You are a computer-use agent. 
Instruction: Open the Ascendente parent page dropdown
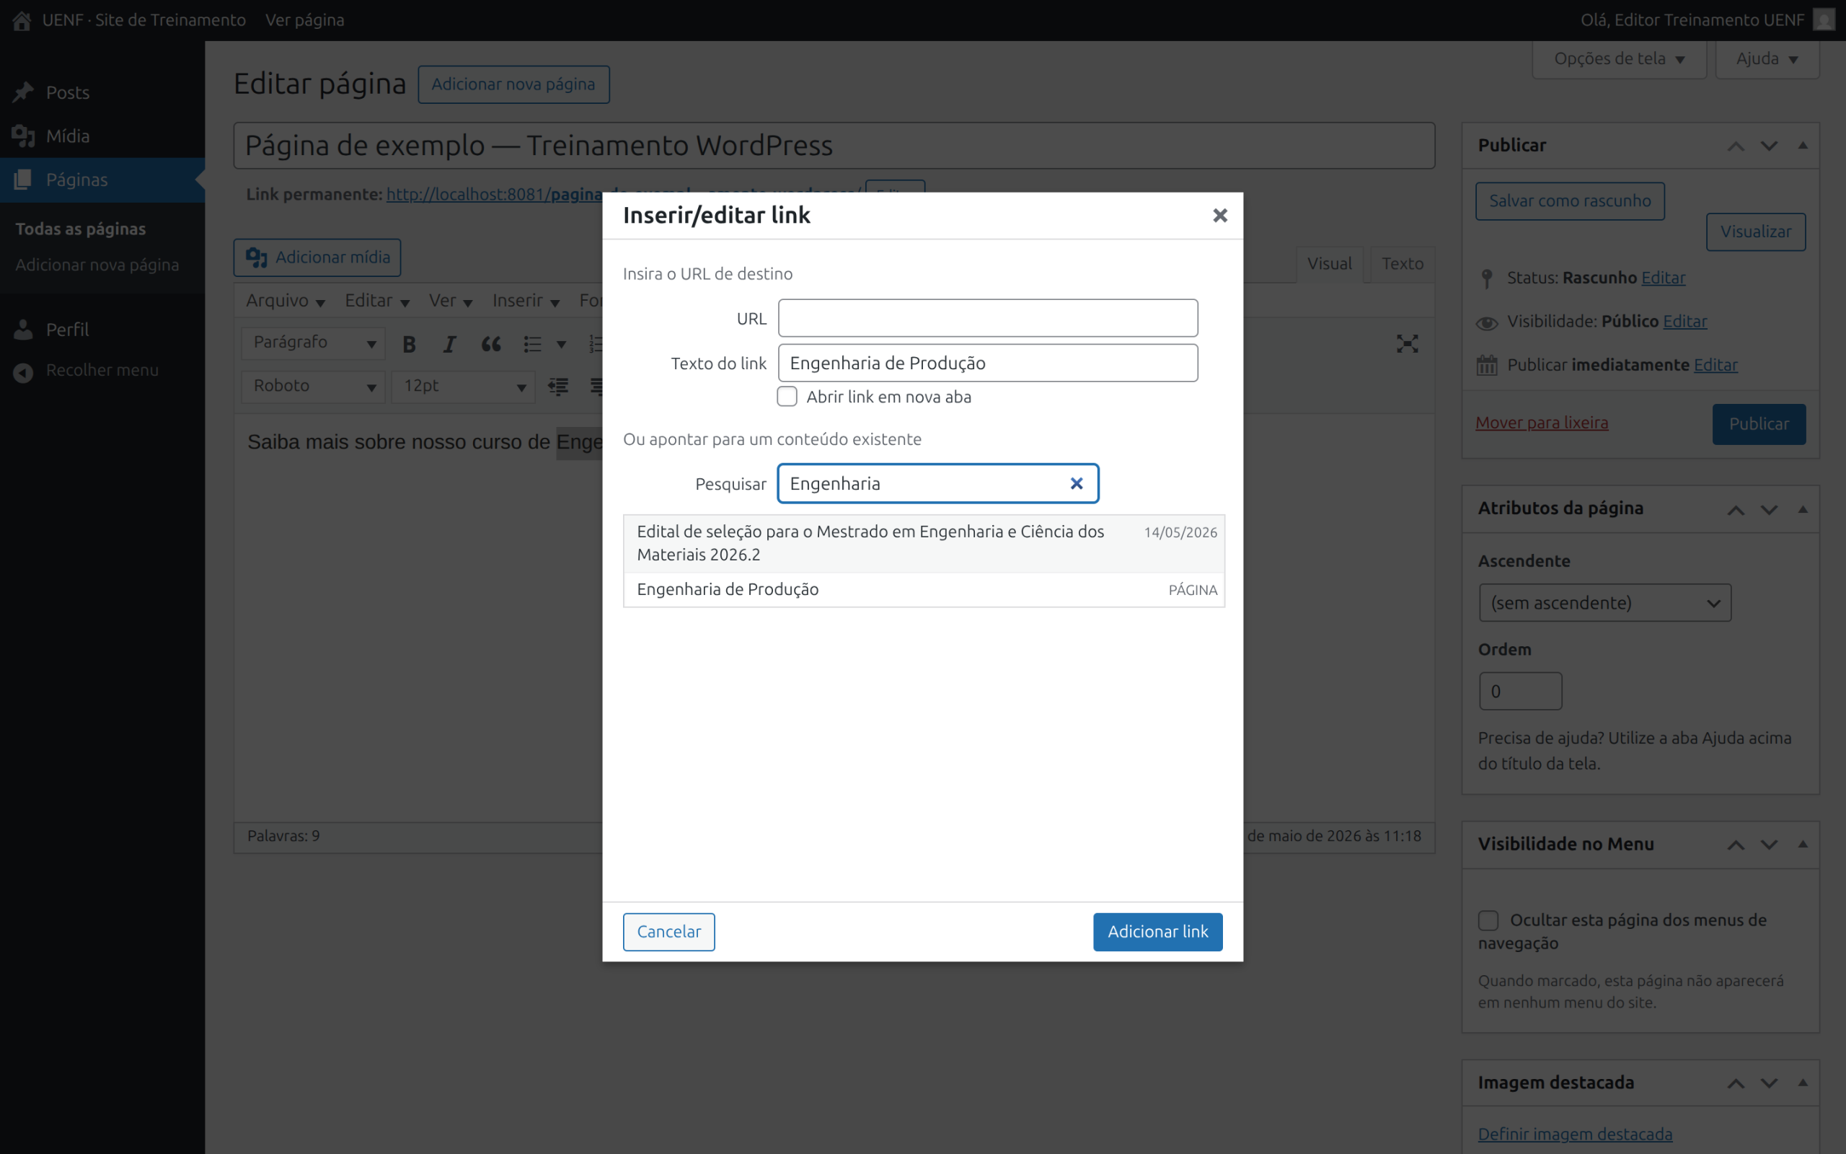[x=1605, y=603]
